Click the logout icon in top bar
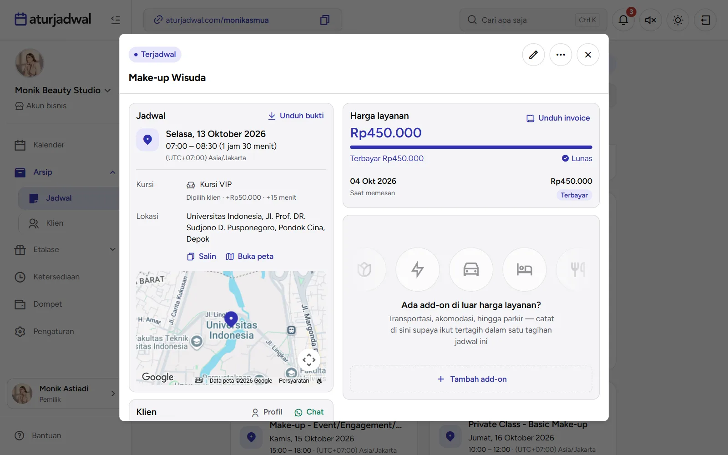728x455 pixels. point(705,20)
